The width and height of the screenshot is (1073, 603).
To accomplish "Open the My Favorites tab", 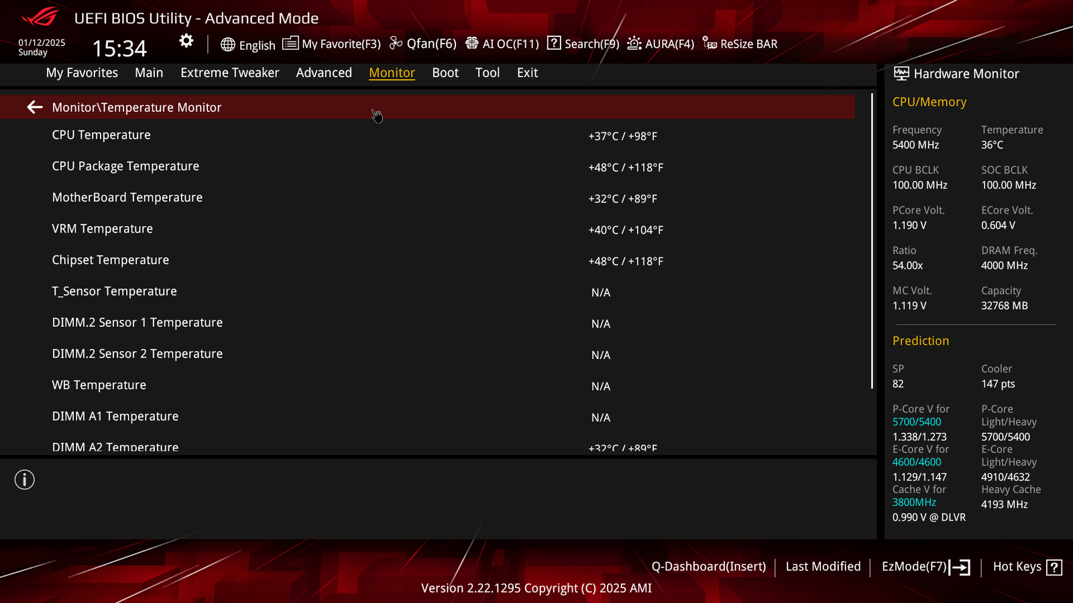I will [82, 72].
